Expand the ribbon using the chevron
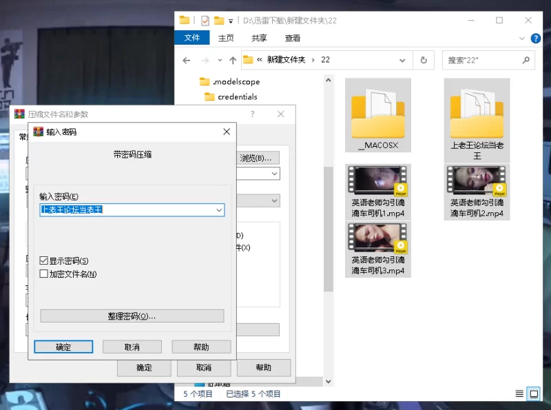This screenshot has width=551, height=410. 521,39
